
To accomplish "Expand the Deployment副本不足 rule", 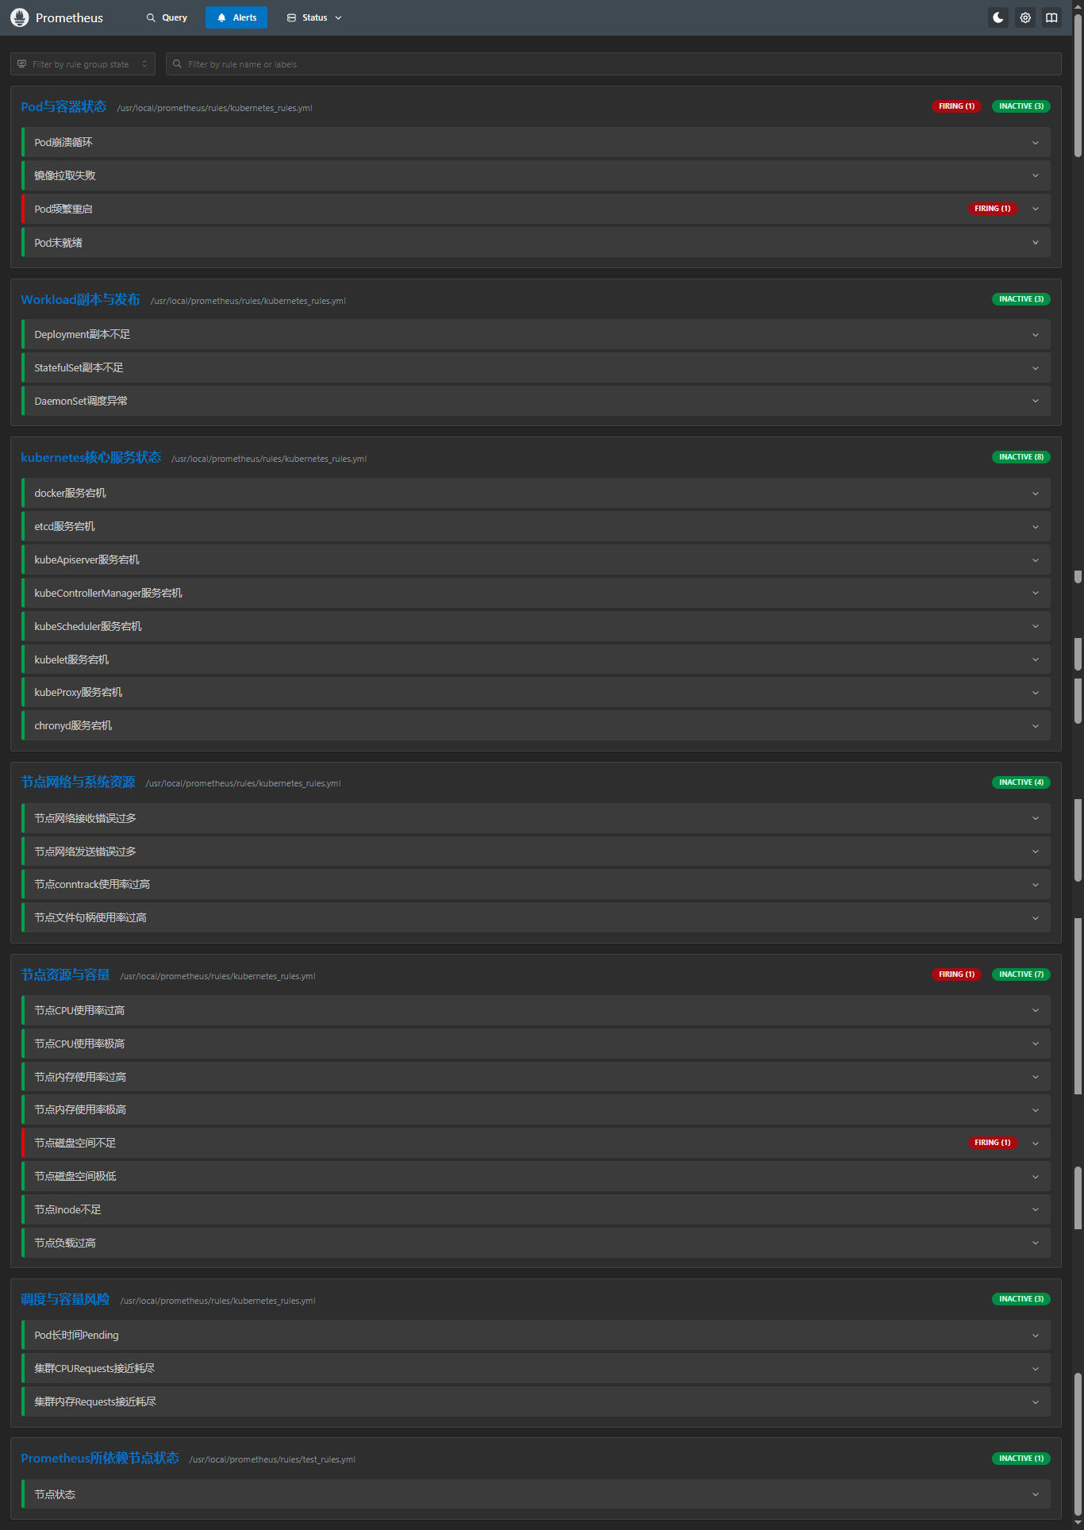I will tap(536, 335).
